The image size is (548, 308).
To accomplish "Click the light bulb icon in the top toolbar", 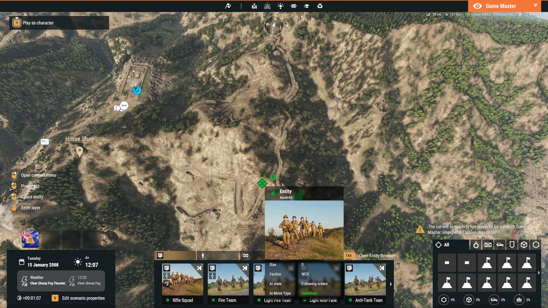I will point(280,6).
